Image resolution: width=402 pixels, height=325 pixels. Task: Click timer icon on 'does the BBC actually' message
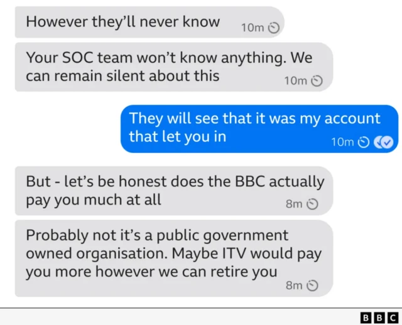[313, 204]
